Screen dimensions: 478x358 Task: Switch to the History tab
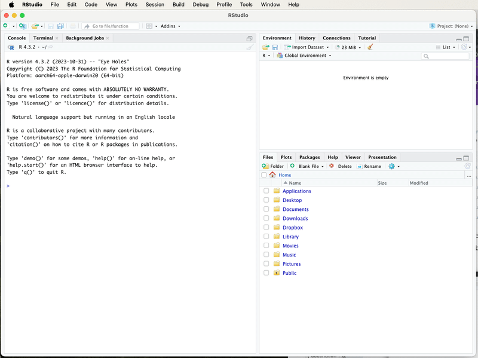point(307,38)
